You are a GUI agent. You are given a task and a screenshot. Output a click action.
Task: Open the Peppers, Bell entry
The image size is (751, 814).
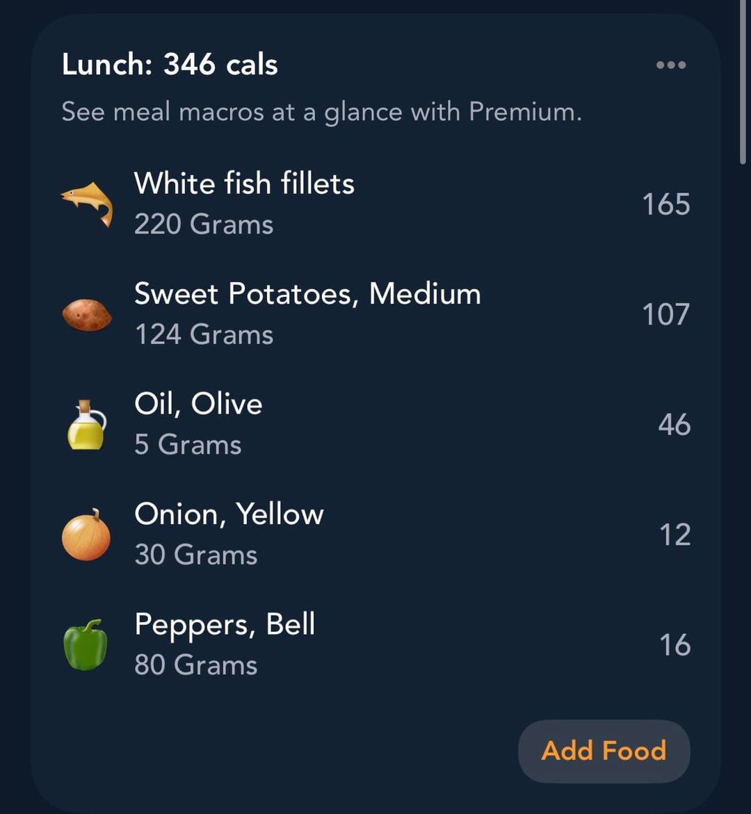coord(225,624)
